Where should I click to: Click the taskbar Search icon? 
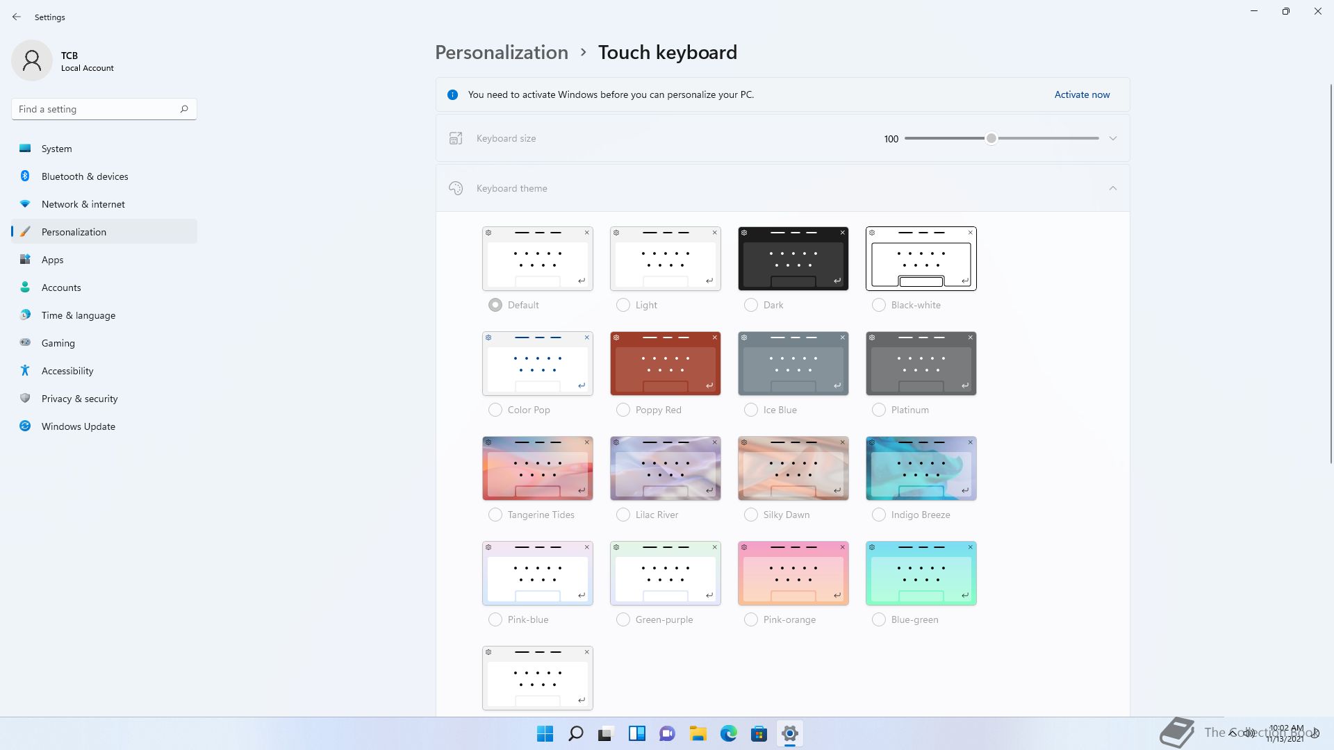(575, 733)
